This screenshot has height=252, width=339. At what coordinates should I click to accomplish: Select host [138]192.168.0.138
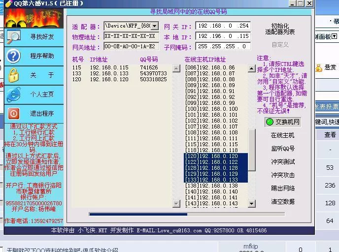point(216,186)
